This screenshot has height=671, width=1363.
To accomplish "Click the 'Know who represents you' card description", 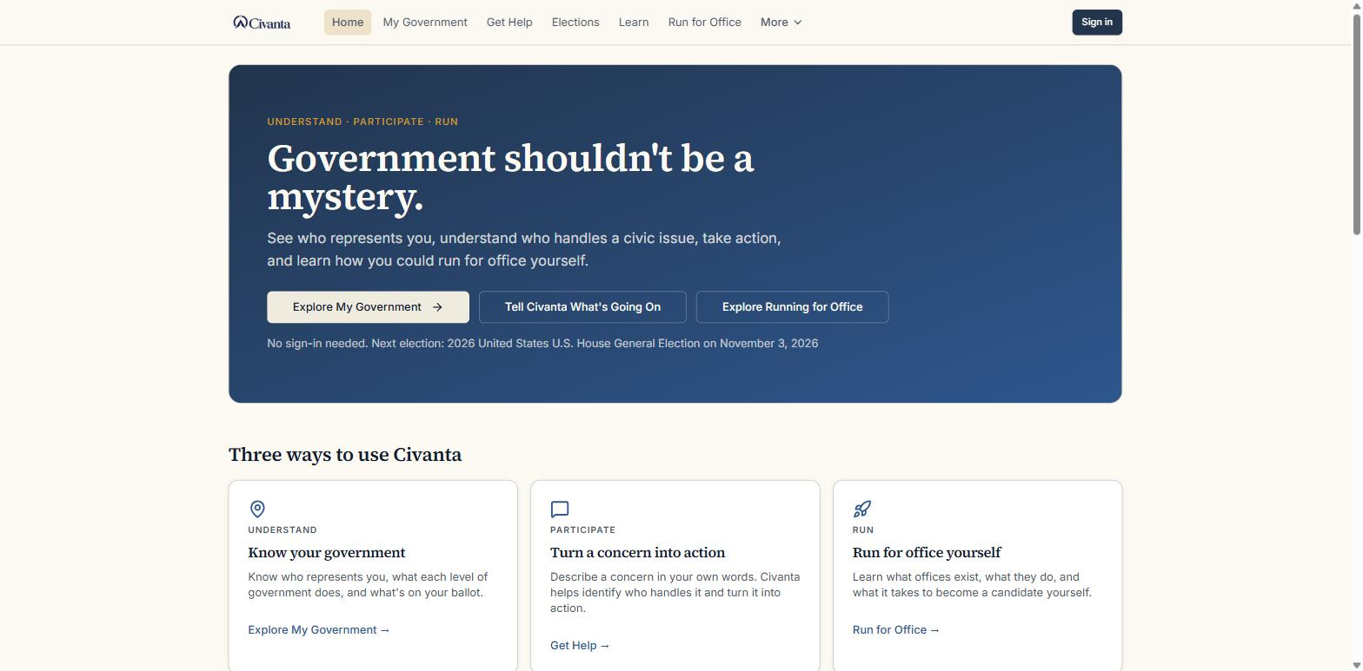I will pyautogui.click(x=368, y=585).
